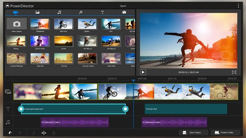246x138 pixels.
Task: Select the Surf video thumbnail
Action: tap(111, 24)
